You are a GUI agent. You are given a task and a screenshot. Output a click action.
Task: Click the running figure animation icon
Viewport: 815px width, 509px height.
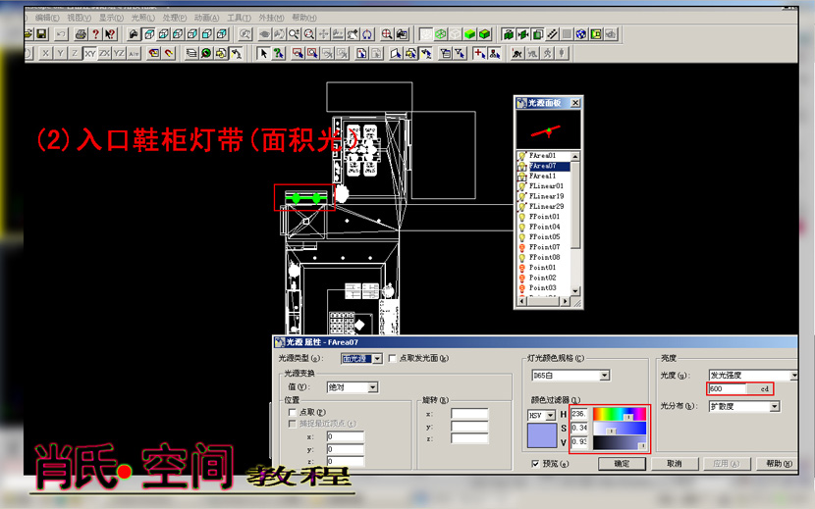(x=547, y=53)
